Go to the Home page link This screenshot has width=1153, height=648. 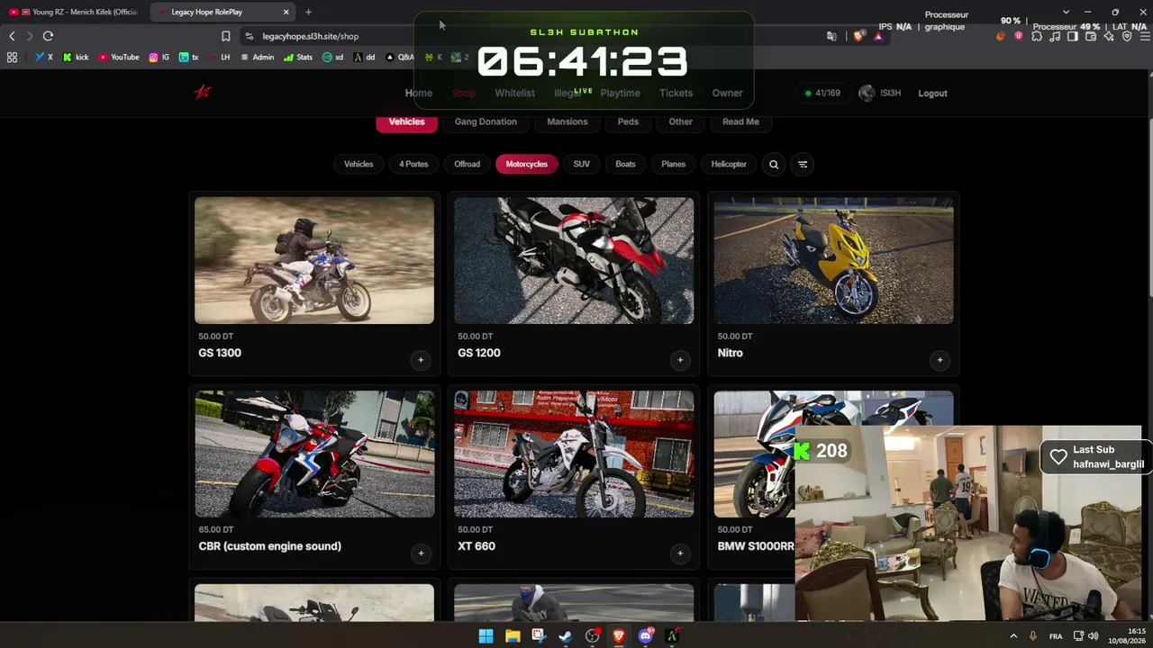pyautogui.click(x=419, y=93)
